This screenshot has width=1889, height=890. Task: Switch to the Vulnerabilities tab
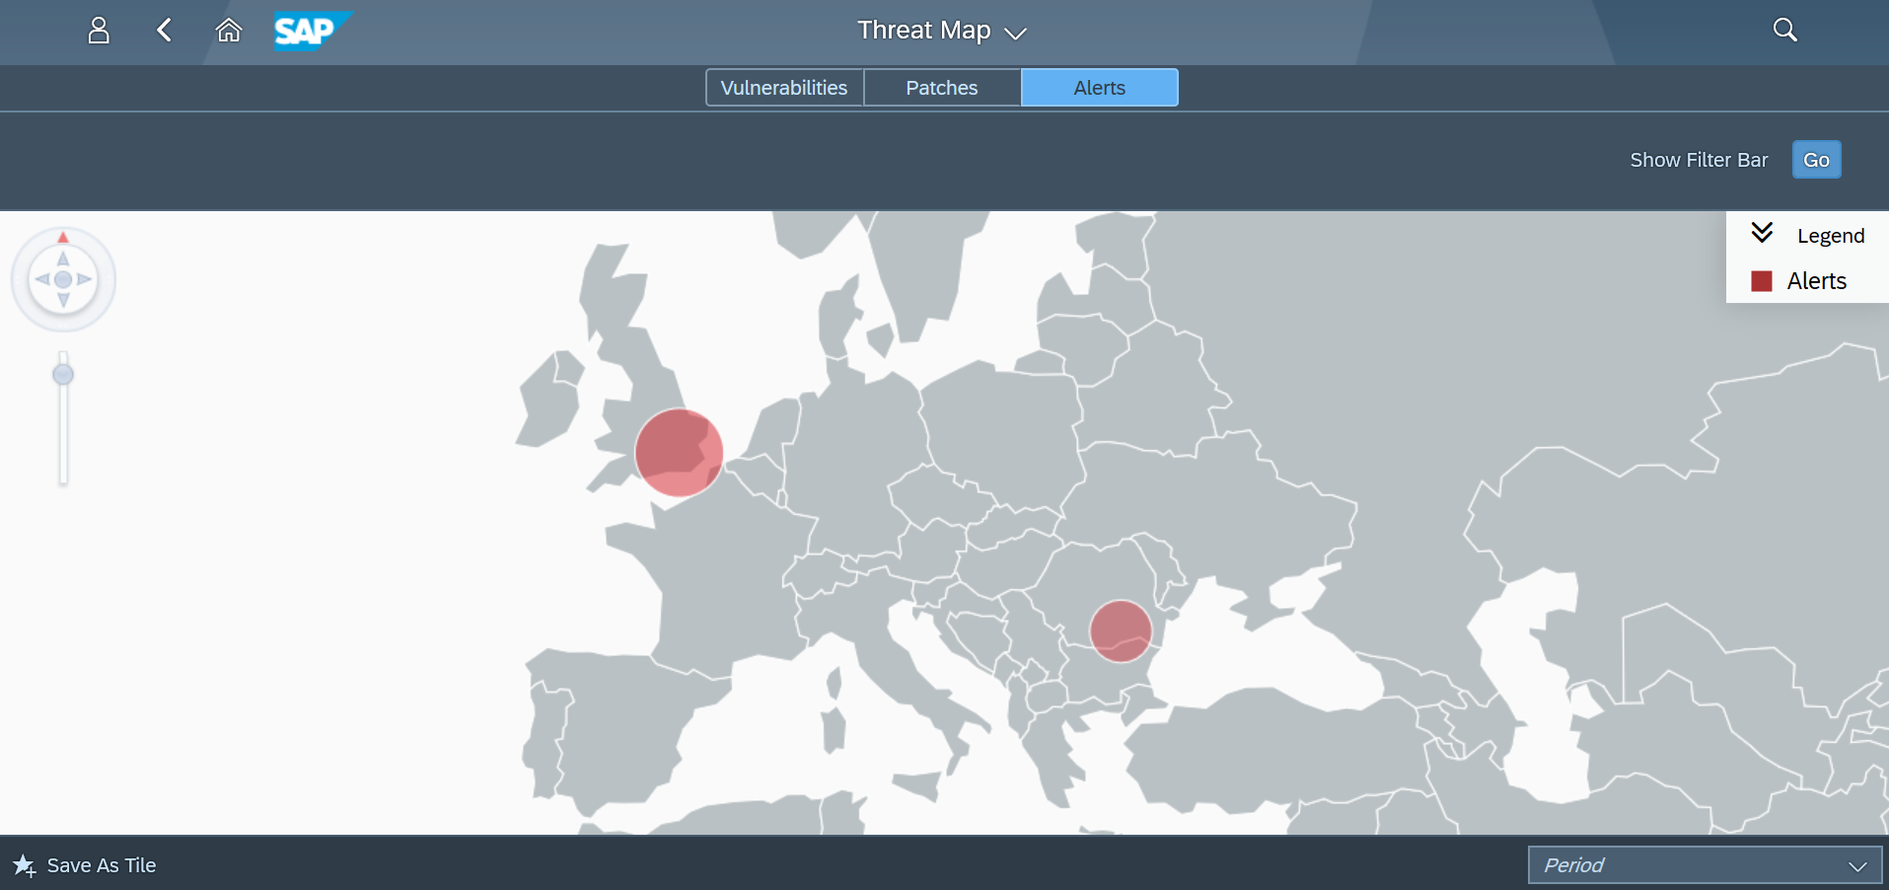coord(784,88)
